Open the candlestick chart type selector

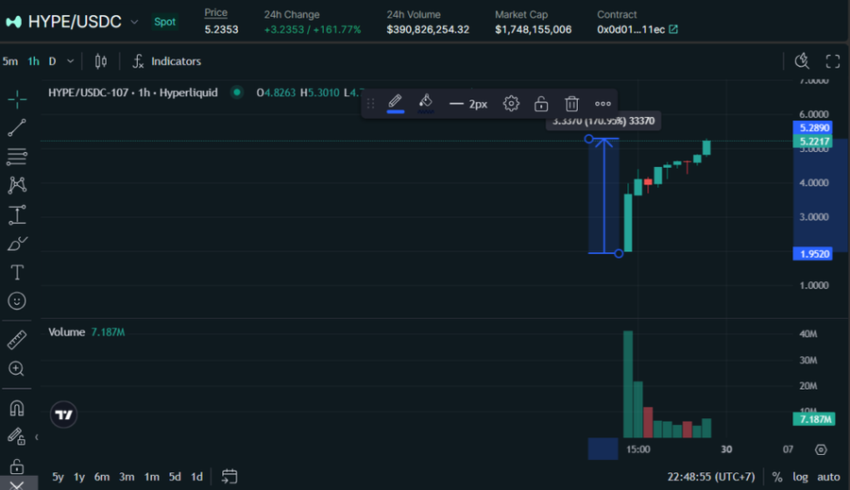point(101,61)
